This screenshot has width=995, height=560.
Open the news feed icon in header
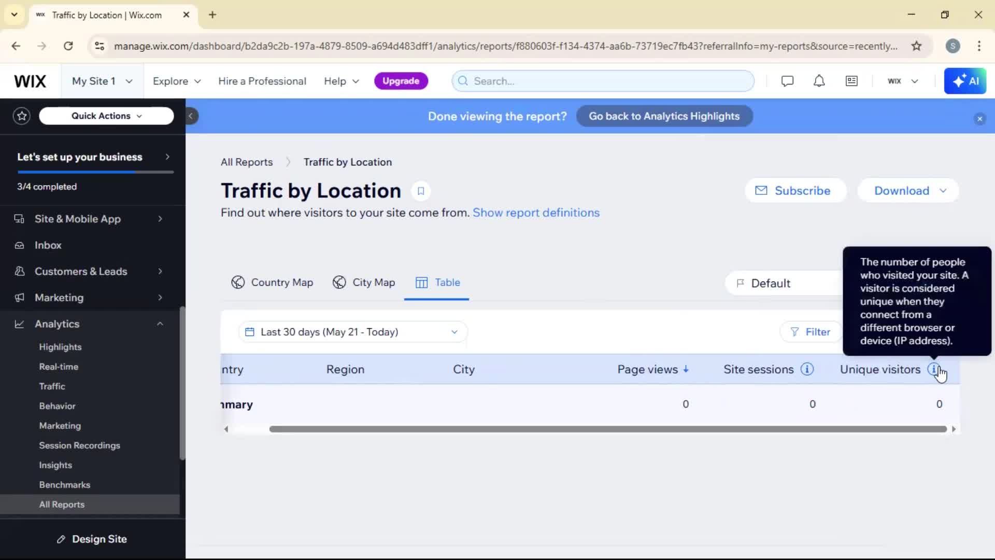point(851,81)
